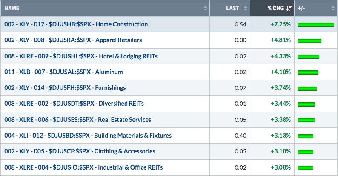Open the Industrial & Office REITs link
The image size is (338, 176).
(x=83, y=167)
